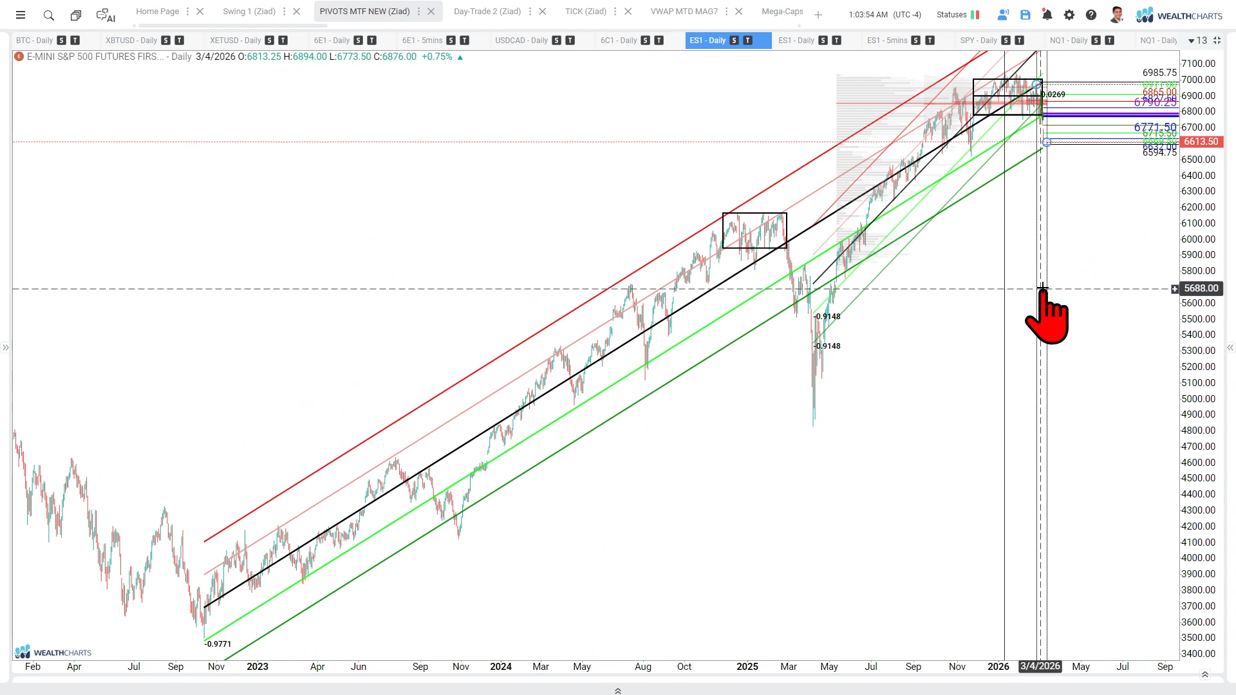Open the AI chat assistant

[x=105, y=15]
